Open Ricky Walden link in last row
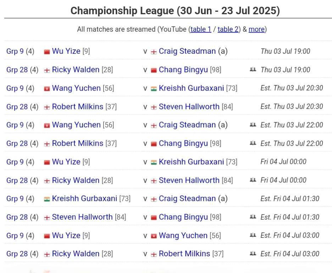This screenshot has width=332, height=273. coord(76,254)
